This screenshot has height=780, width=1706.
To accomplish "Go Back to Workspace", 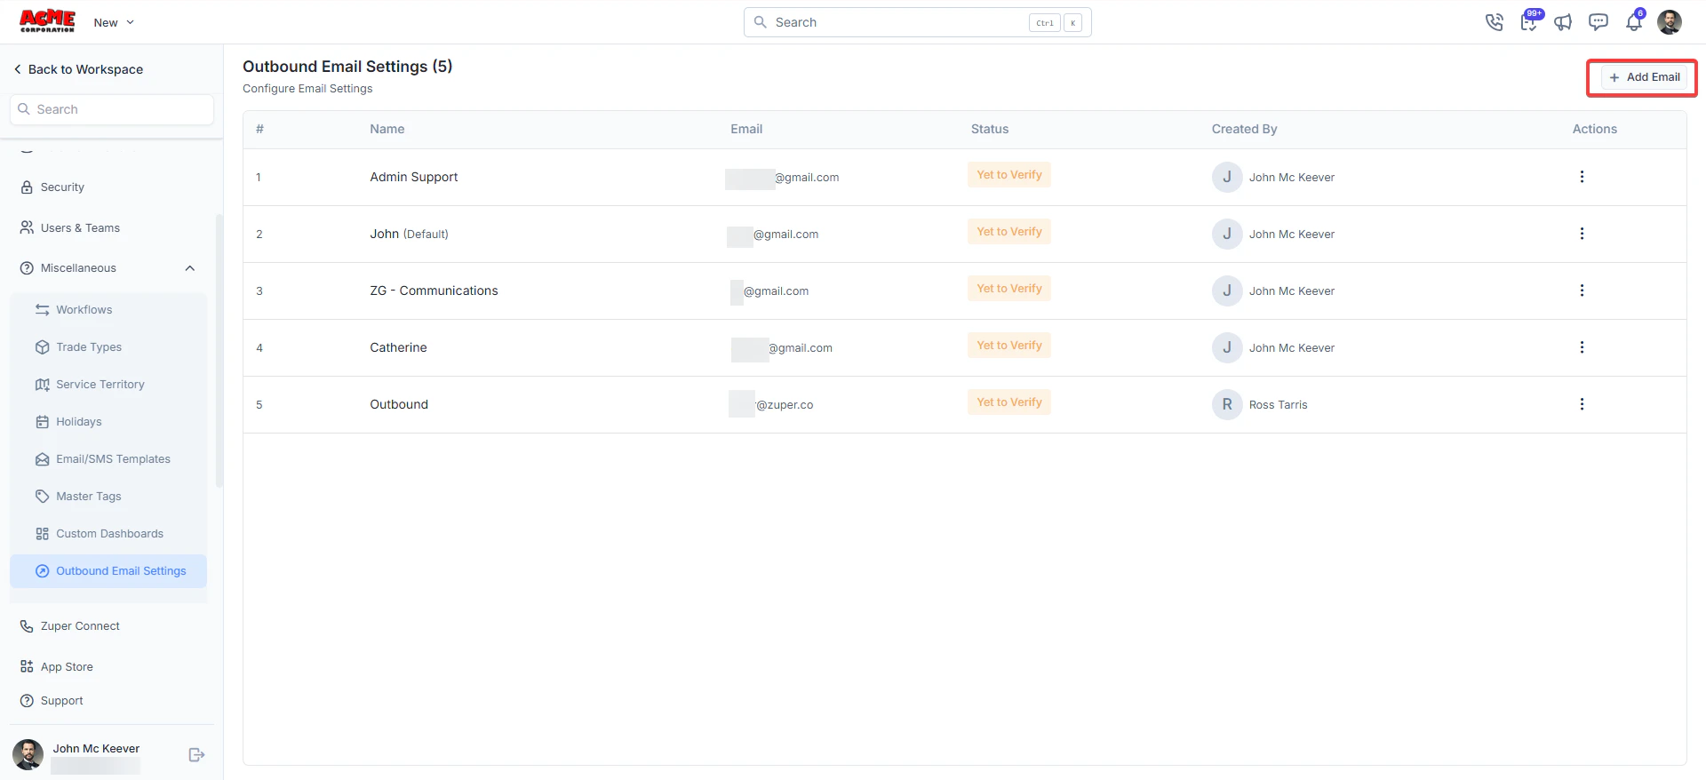I will [x=78, y=69].
